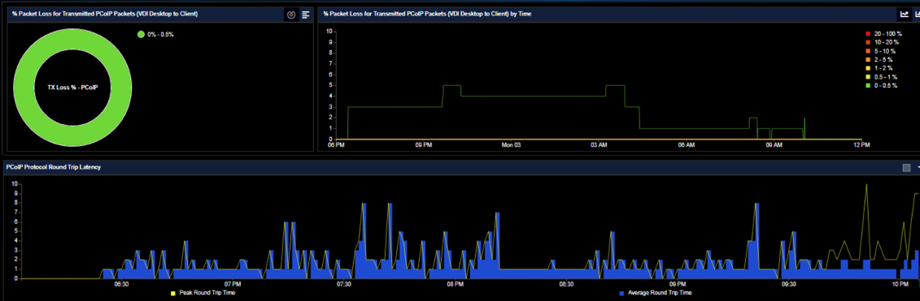Switch packet loss panel to donut chart view
920x301 pixels.
[291, 15]
